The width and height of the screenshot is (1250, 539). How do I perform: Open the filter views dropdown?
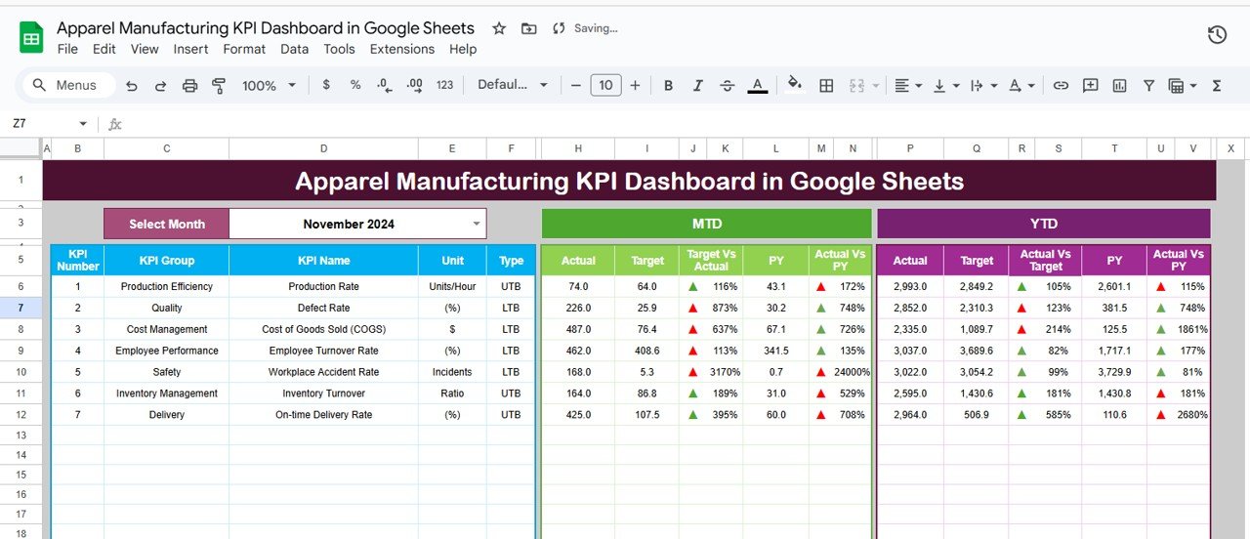1183,86
